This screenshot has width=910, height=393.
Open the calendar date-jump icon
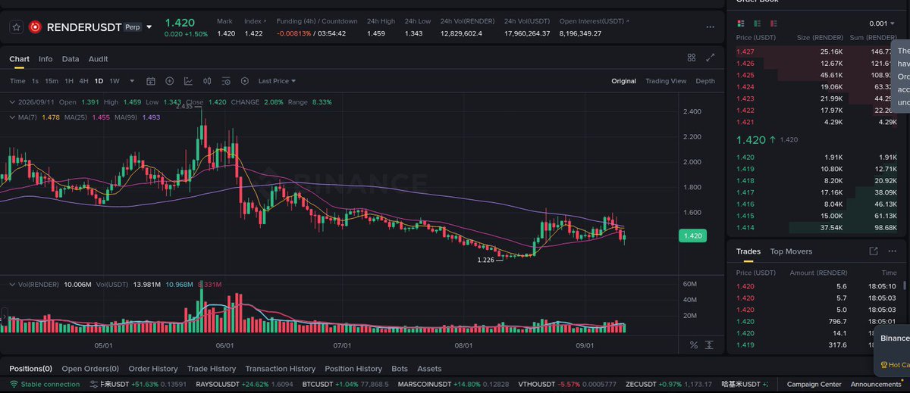coord(151,81)
